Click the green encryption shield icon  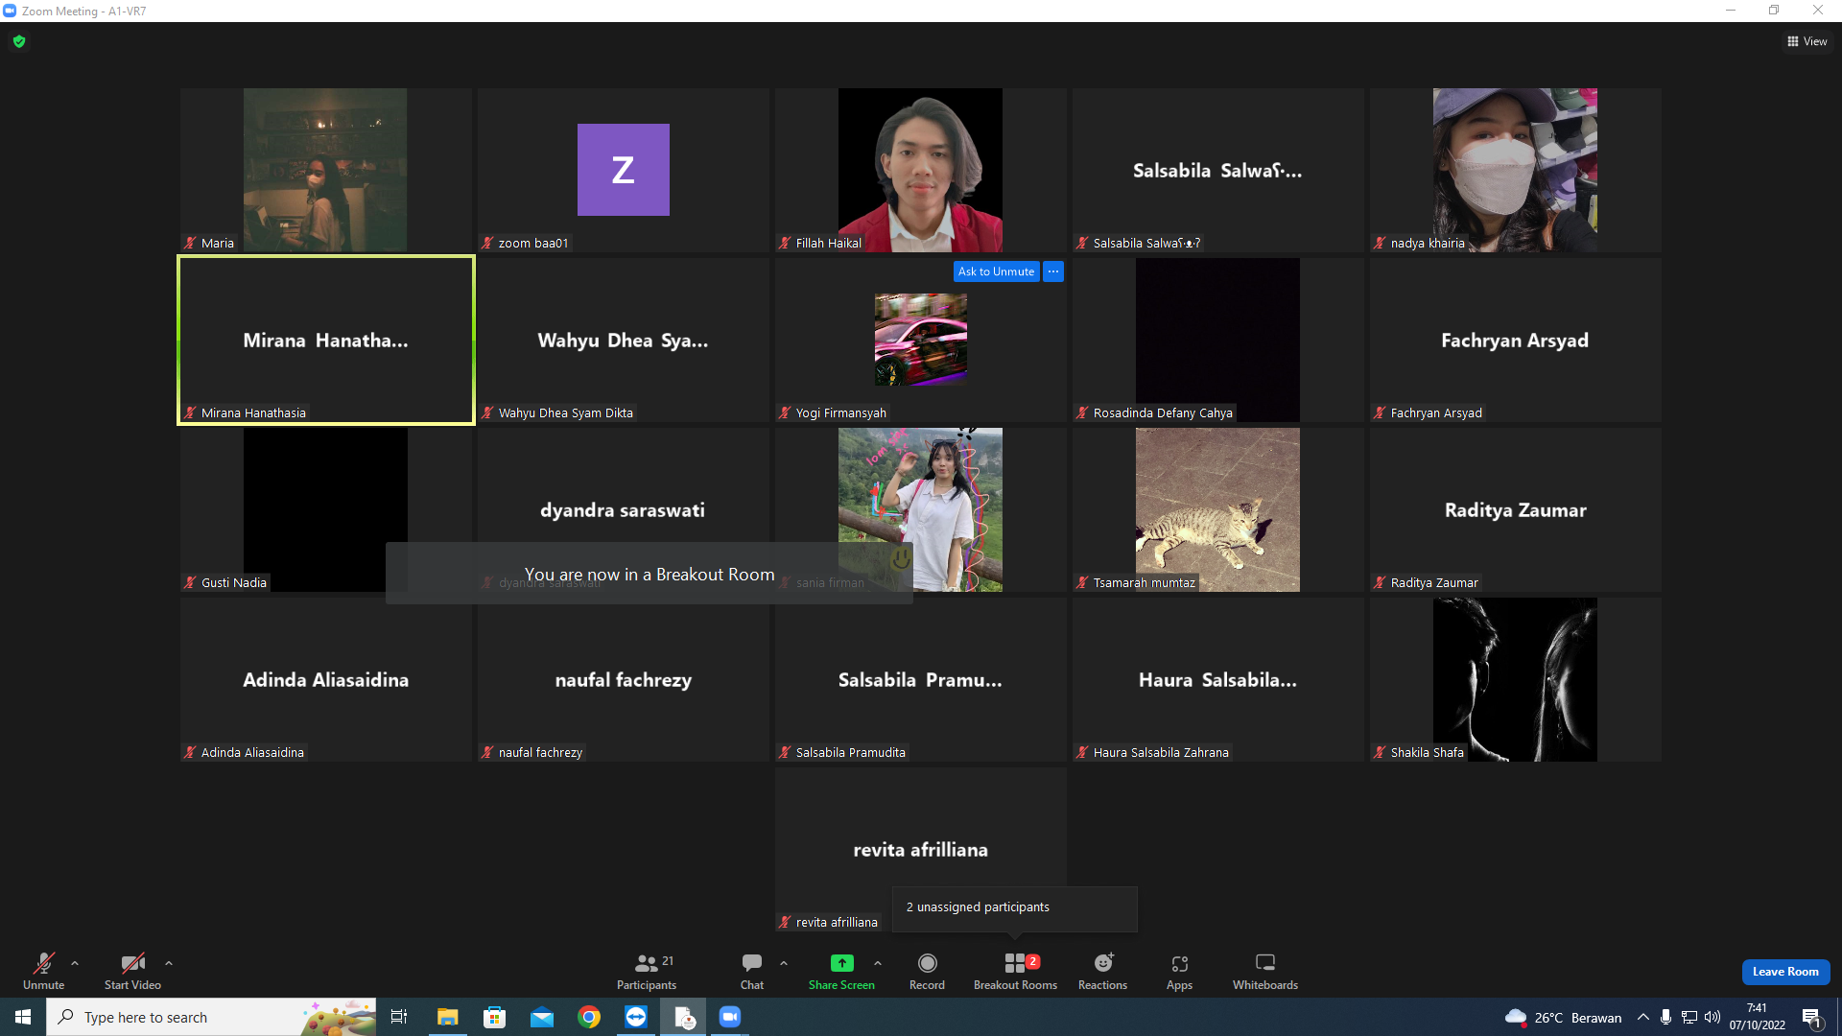pos(19,41)
